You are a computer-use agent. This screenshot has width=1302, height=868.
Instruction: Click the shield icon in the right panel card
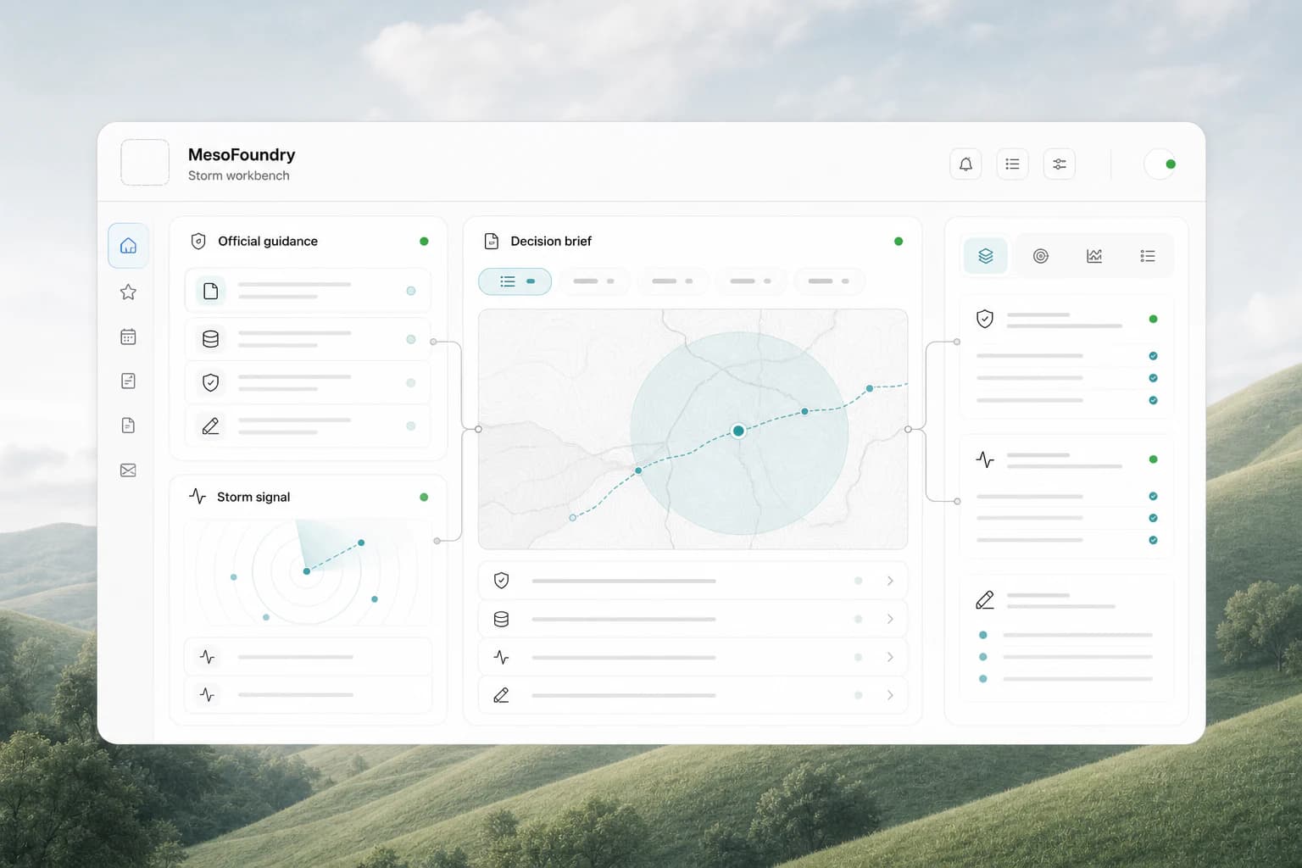985,319
